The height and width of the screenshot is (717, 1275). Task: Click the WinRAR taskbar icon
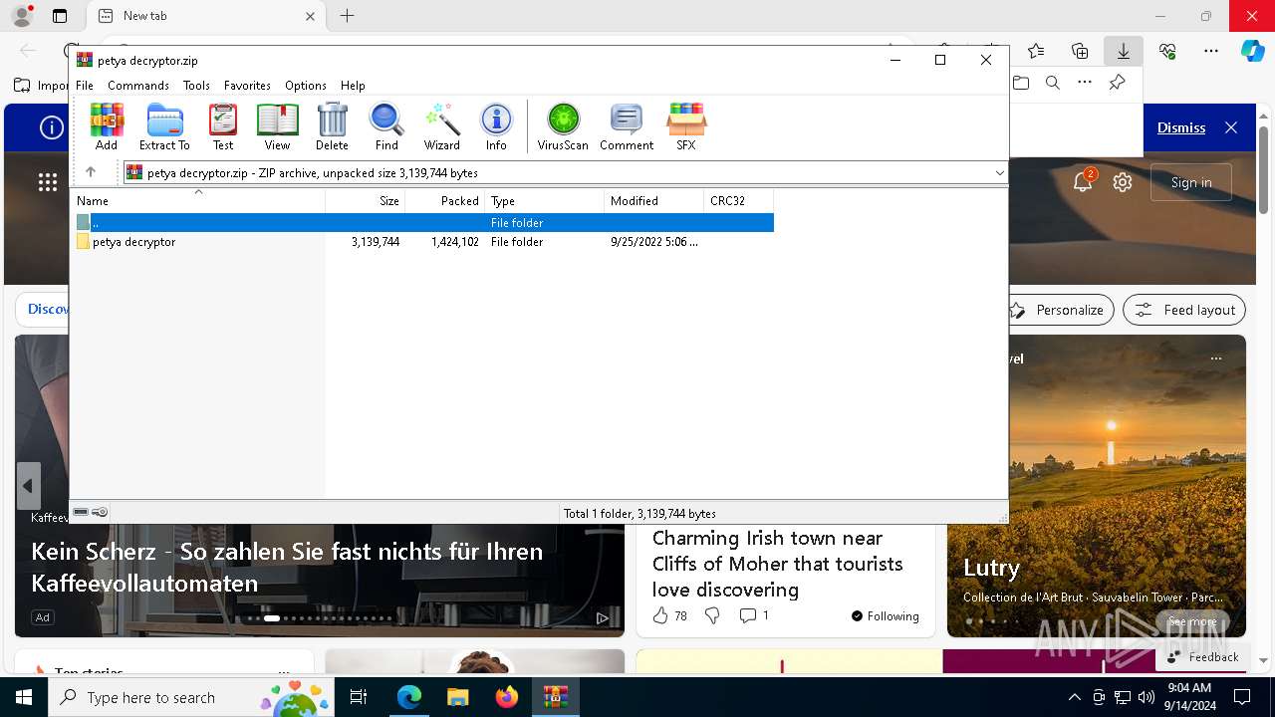pyautogui.click(x=555, y=697)
